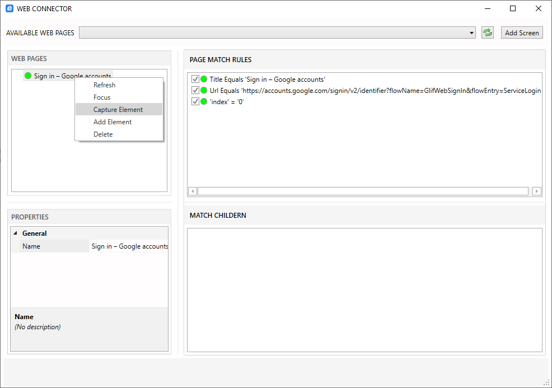The image size is (552, 388).
Task: Click the green indicator on the Title Equals rule
Action: (x=203, y=79)
